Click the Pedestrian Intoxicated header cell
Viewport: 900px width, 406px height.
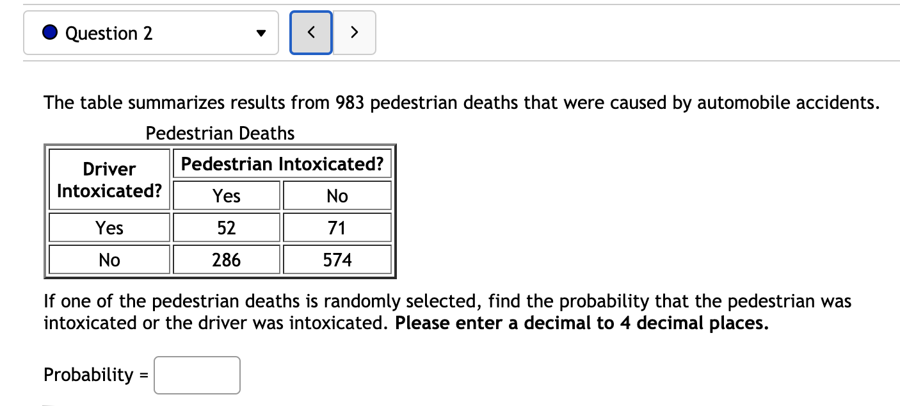pos(282,164)
